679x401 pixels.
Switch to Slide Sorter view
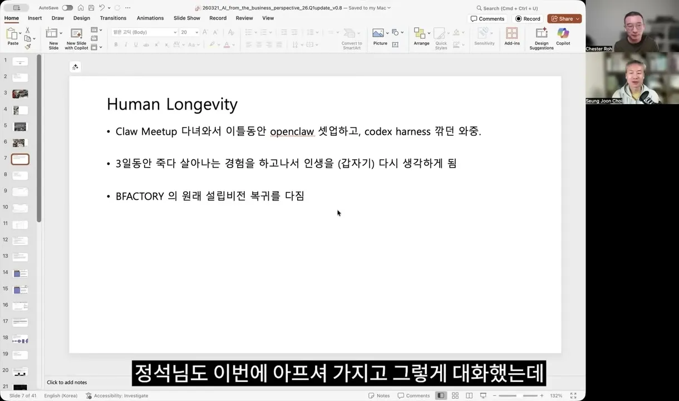tap(455, 395)
